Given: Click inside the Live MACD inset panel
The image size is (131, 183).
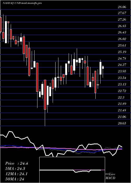Looking at the screenshot, I should [72, 170].
